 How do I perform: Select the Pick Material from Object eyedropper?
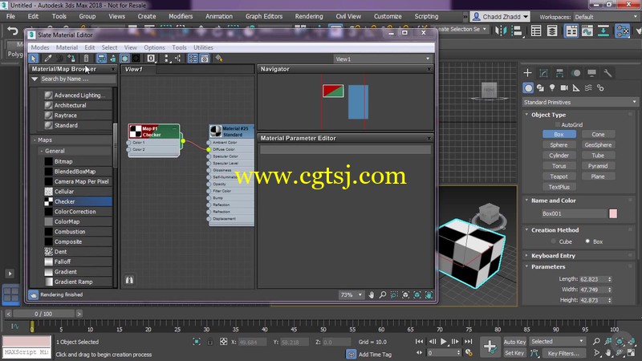[48, 59]
